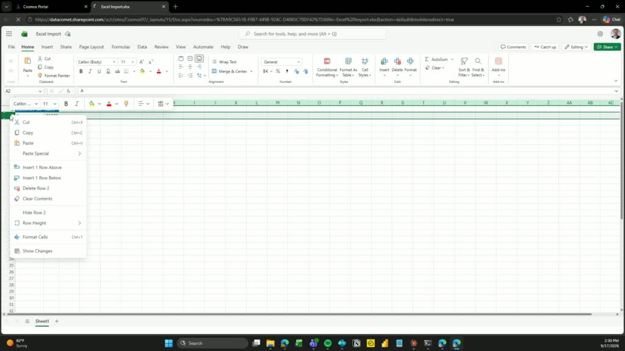625x351 pixels.
Task: Click format painter icon in mini toolbar
Action: coord(126,104)
